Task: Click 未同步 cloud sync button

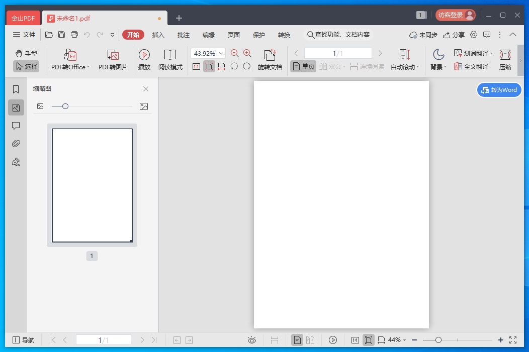Action: (423, 35)
